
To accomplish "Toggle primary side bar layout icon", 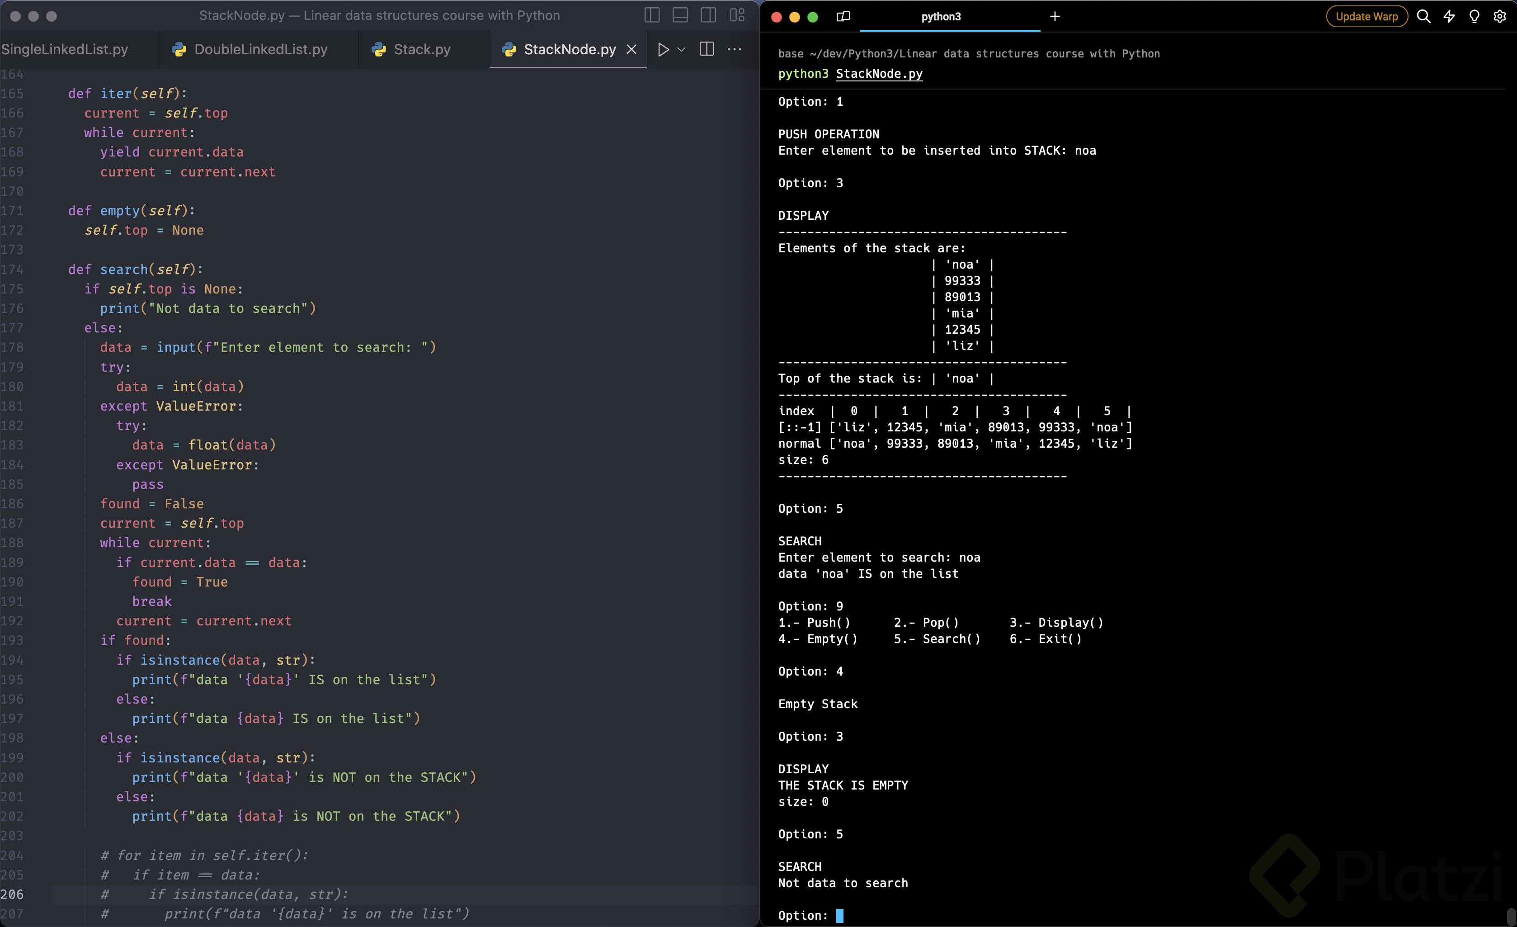I will (652, 15).
